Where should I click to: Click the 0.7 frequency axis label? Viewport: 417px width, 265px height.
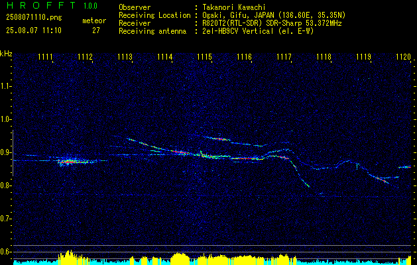[x=5, y=219]
